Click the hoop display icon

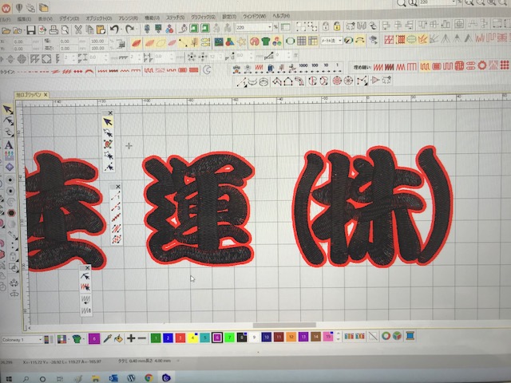[x=290, y=41]
